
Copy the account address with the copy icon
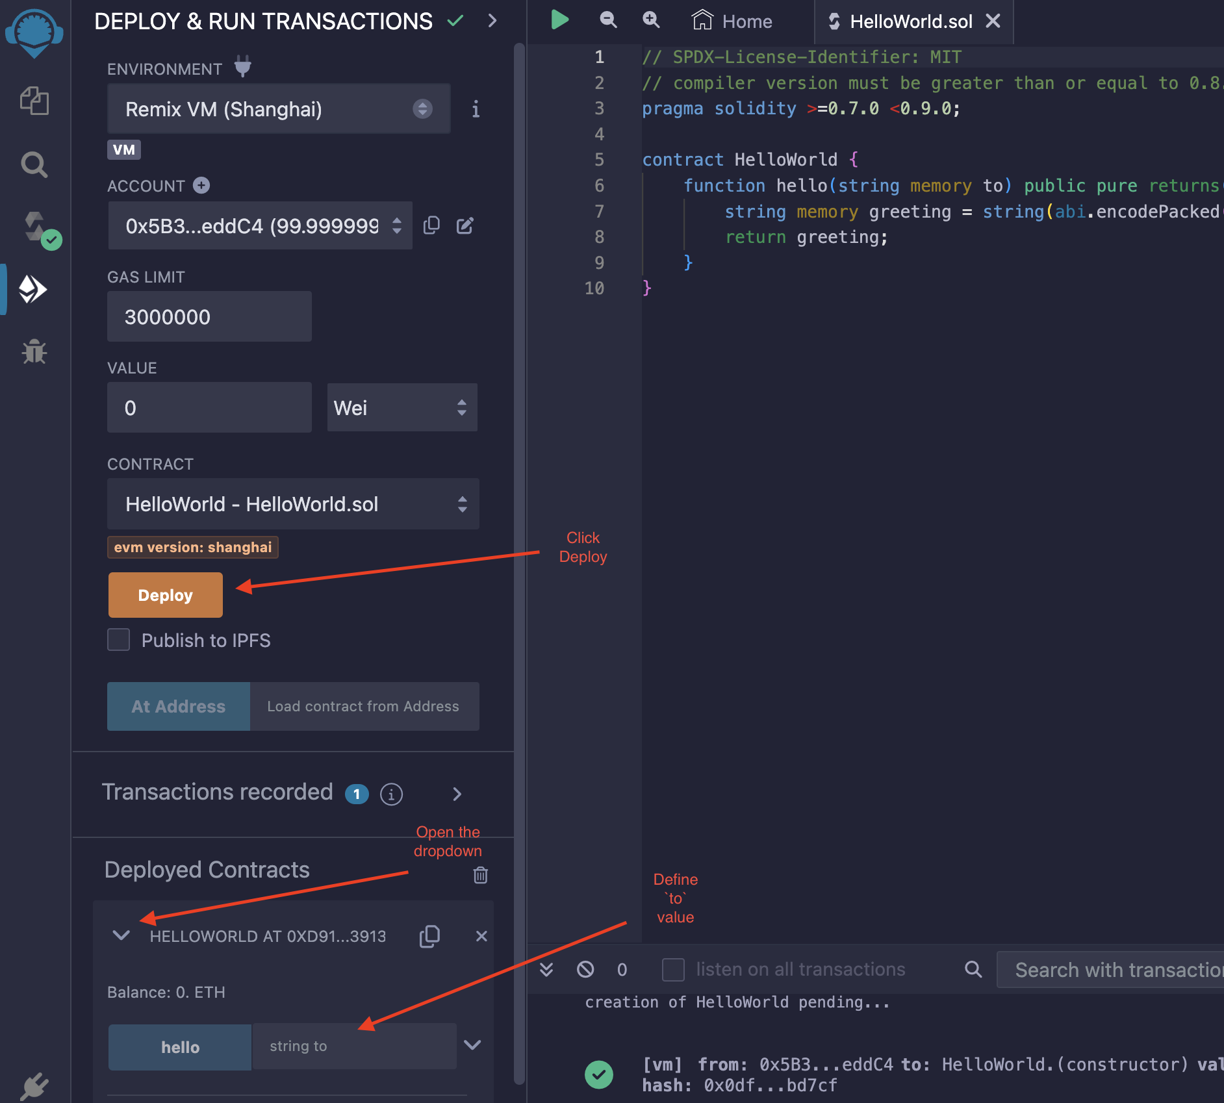pos(431,225)
